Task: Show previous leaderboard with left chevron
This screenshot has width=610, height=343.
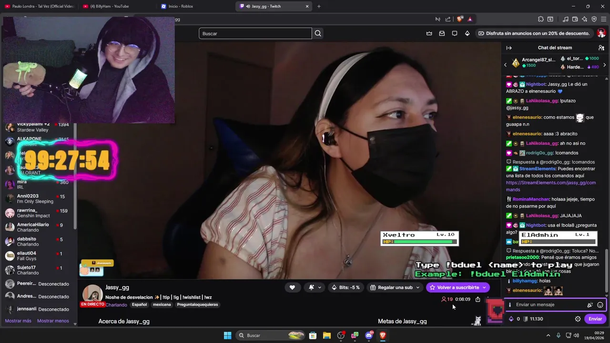Action: (x=506, y=65)
